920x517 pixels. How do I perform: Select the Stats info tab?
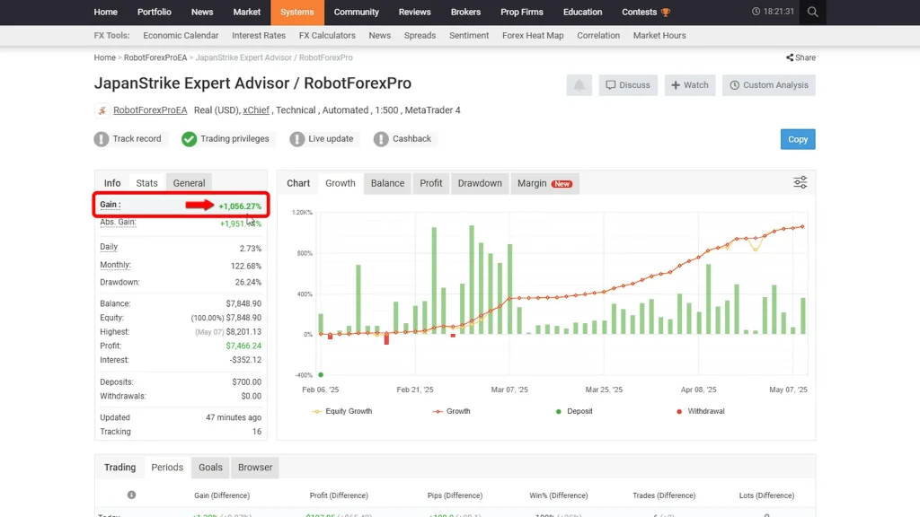[146, 183]
